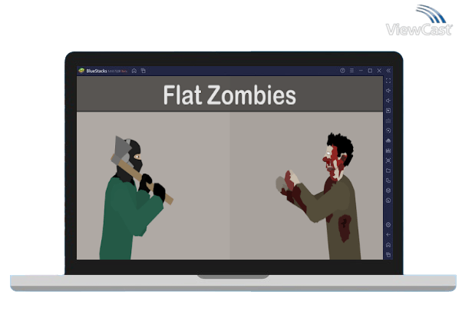The image size is (462, 318).
Task: Click the sidebar icon above the screenshot tool
Action: point(388,151)
